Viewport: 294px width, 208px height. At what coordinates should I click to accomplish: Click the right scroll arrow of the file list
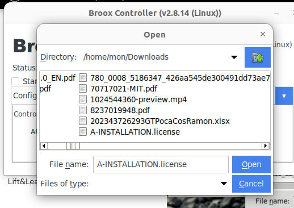(x=266, y=146)
